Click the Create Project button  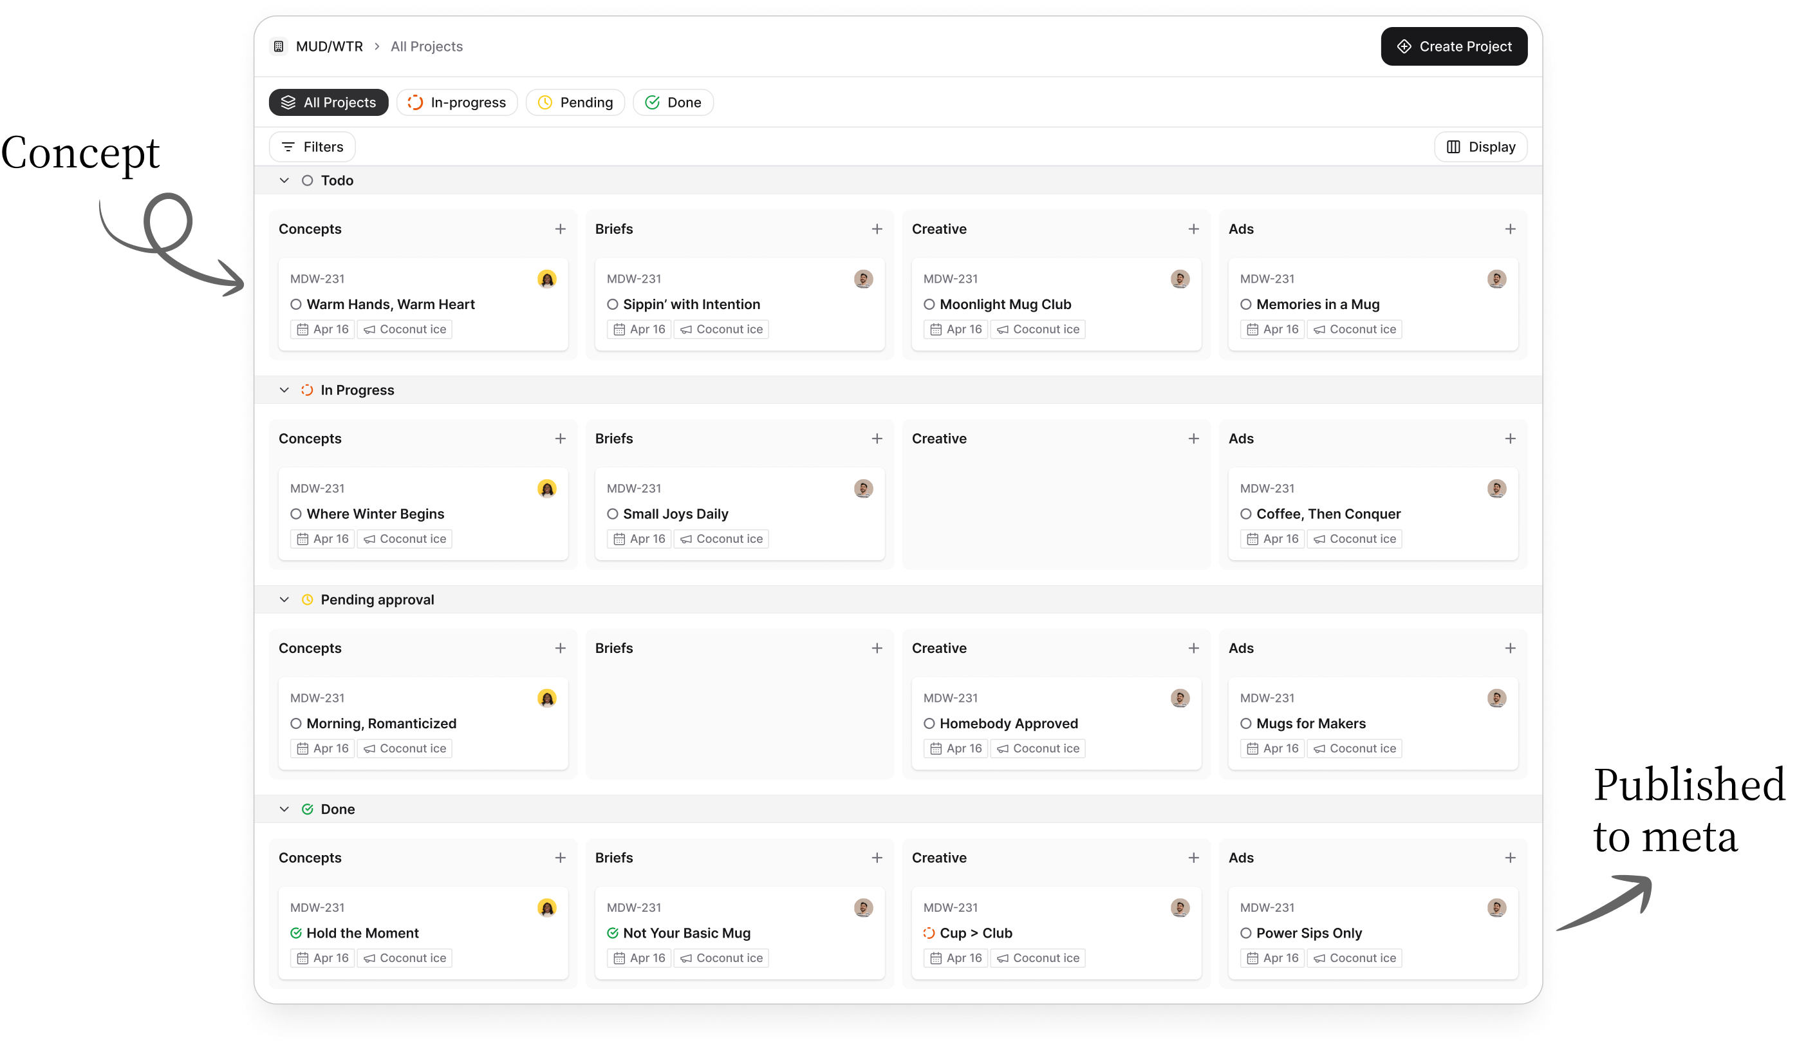[1454, 46]
